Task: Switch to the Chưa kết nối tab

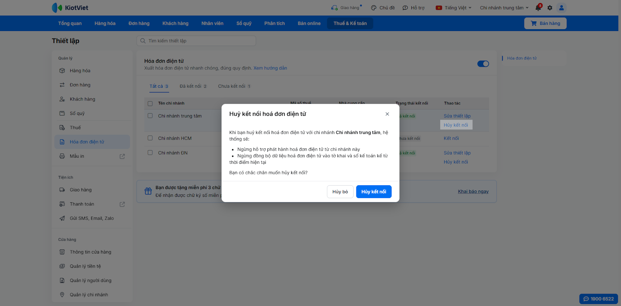Action: 234,86
